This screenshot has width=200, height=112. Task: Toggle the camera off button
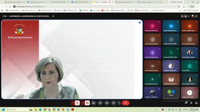pyautogui.click(x=87, y=103)
